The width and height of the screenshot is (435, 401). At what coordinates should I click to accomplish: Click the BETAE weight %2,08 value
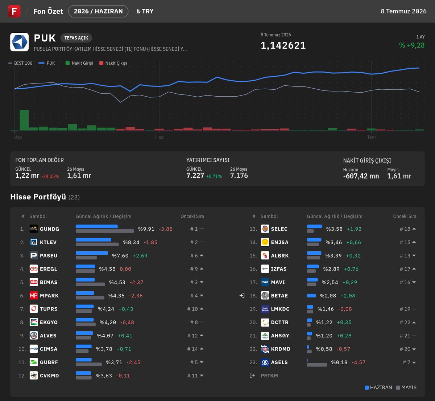coord(328,296)
